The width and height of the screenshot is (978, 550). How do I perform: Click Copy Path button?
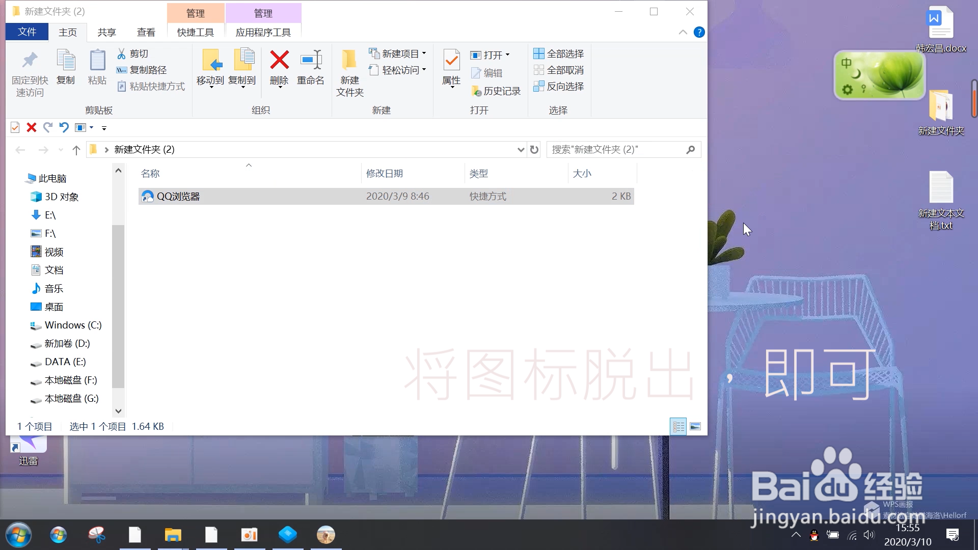(142, 70)
